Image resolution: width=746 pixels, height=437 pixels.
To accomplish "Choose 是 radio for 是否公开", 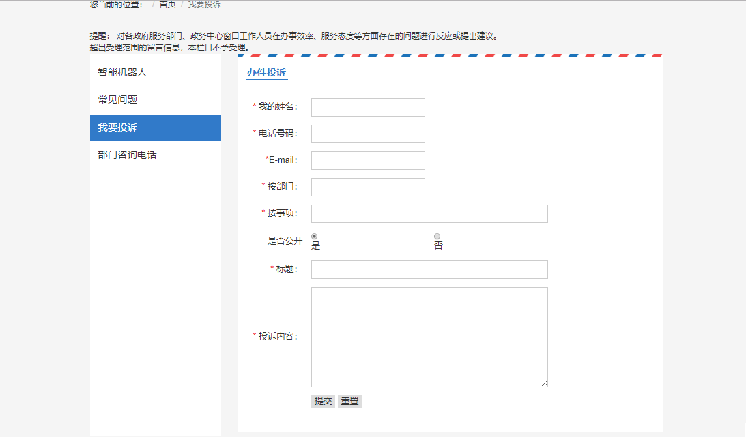I will (315, 237).
